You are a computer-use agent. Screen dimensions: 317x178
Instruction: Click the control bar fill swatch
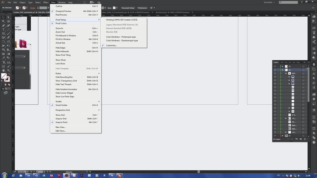[17, 8]
